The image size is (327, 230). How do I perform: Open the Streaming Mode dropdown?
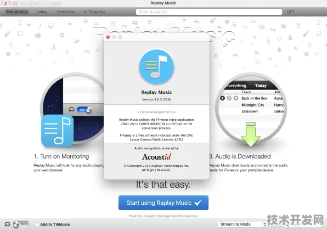[x=243, y=224]
